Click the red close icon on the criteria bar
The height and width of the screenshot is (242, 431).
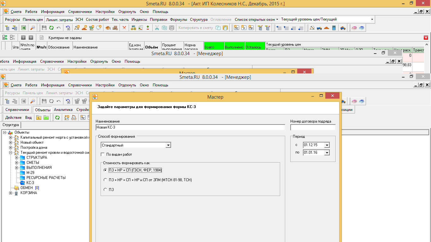click(x=426, y=37)
